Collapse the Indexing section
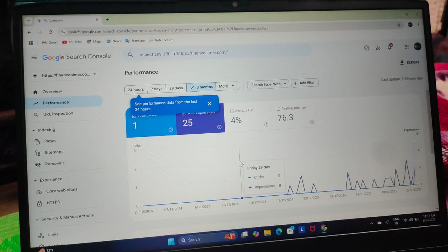 click(x=34, y=130)
